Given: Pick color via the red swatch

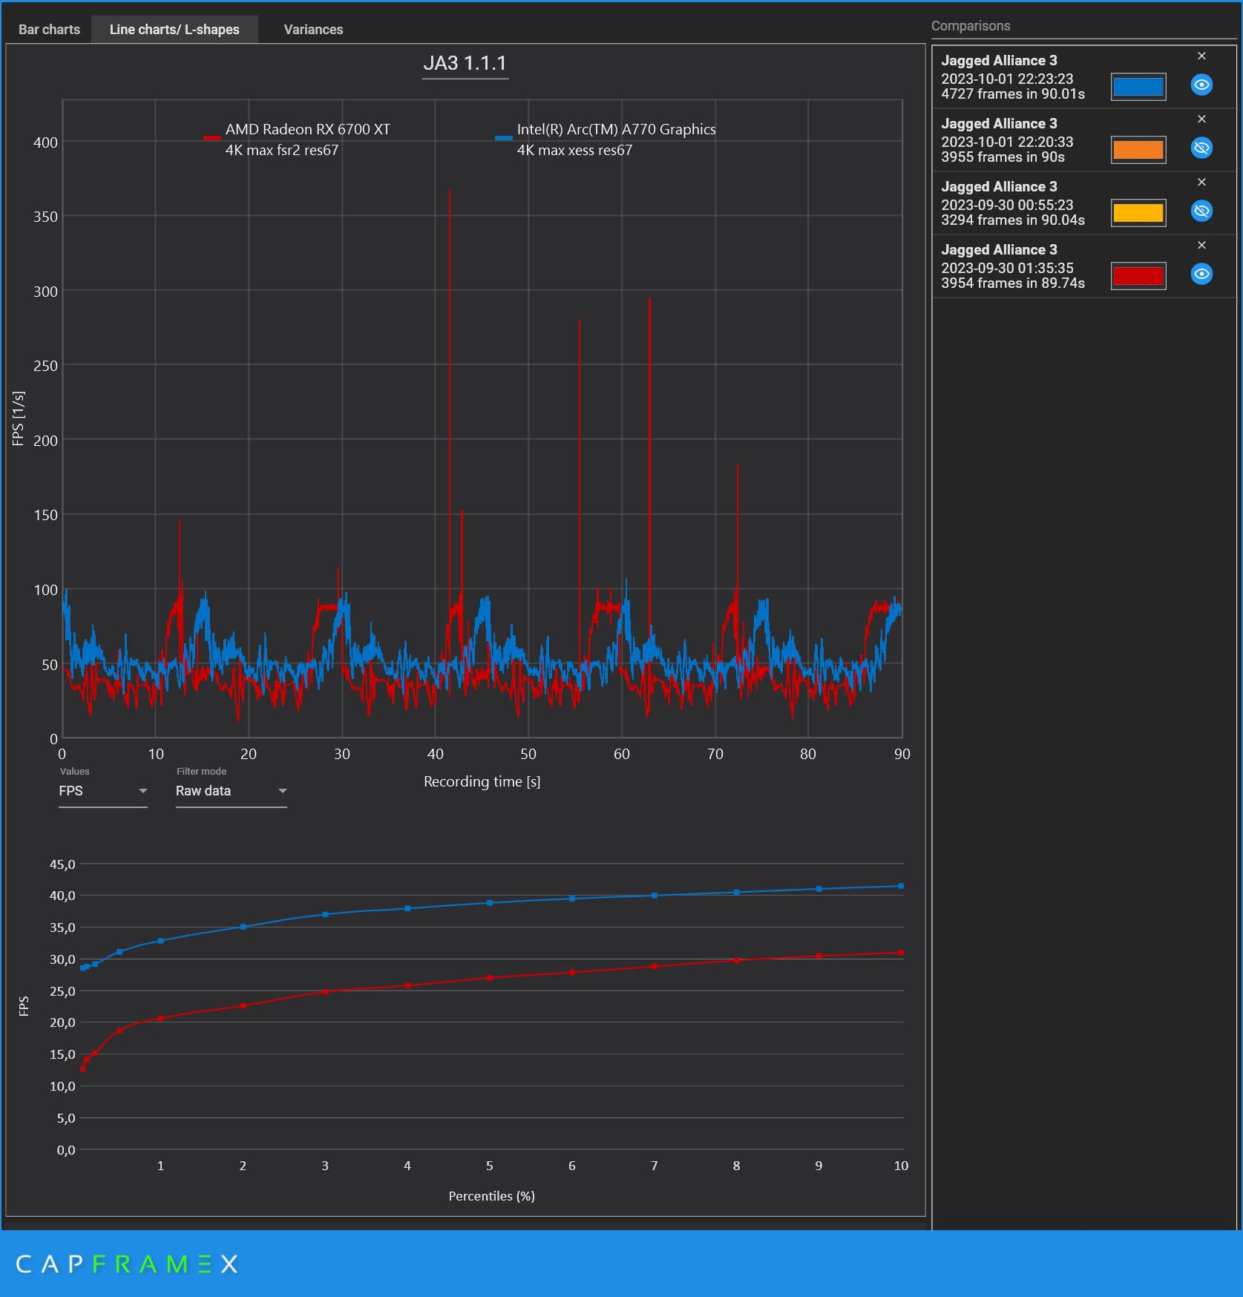Looking at the screenshot, I should (1138, 276).
